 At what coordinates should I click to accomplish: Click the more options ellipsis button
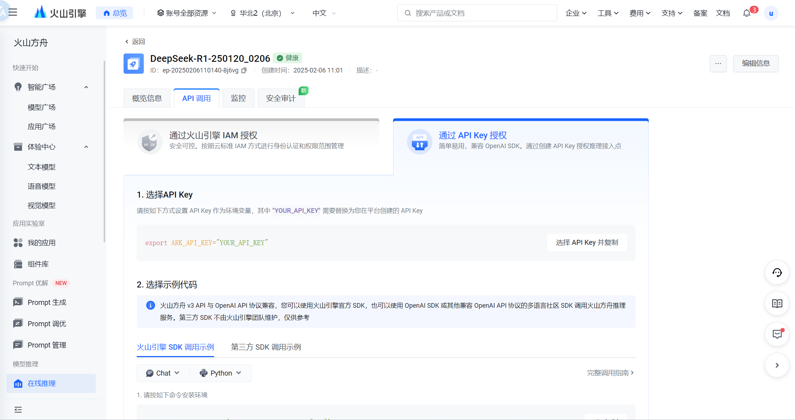click(718, 64)
